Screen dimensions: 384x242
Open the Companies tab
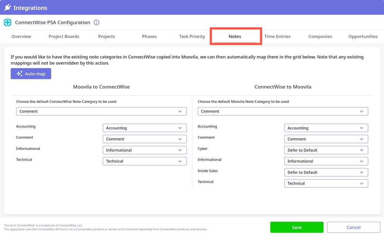pyautogui.click(x=320, y=37)
